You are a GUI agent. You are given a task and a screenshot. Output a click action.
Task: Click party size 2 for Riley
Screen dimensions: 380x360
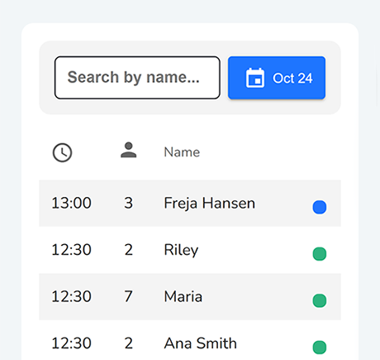click(128, 250)
